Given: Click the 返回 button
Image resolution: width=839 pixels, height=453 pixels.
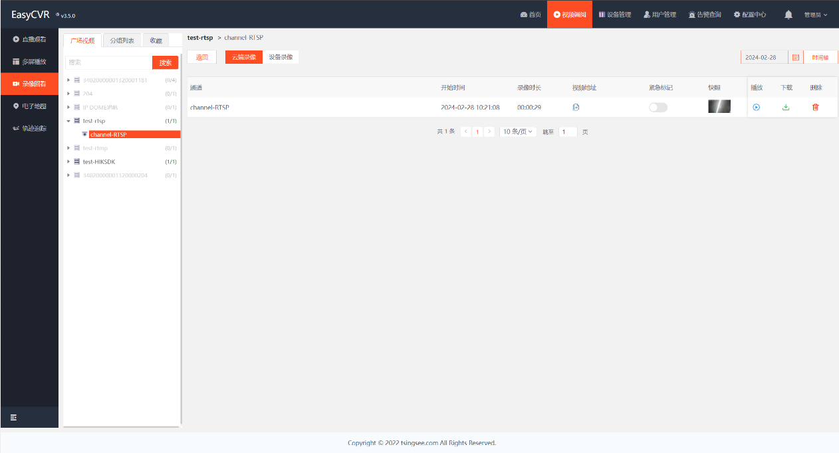Looking at the screenshot, I should point(201,57).
